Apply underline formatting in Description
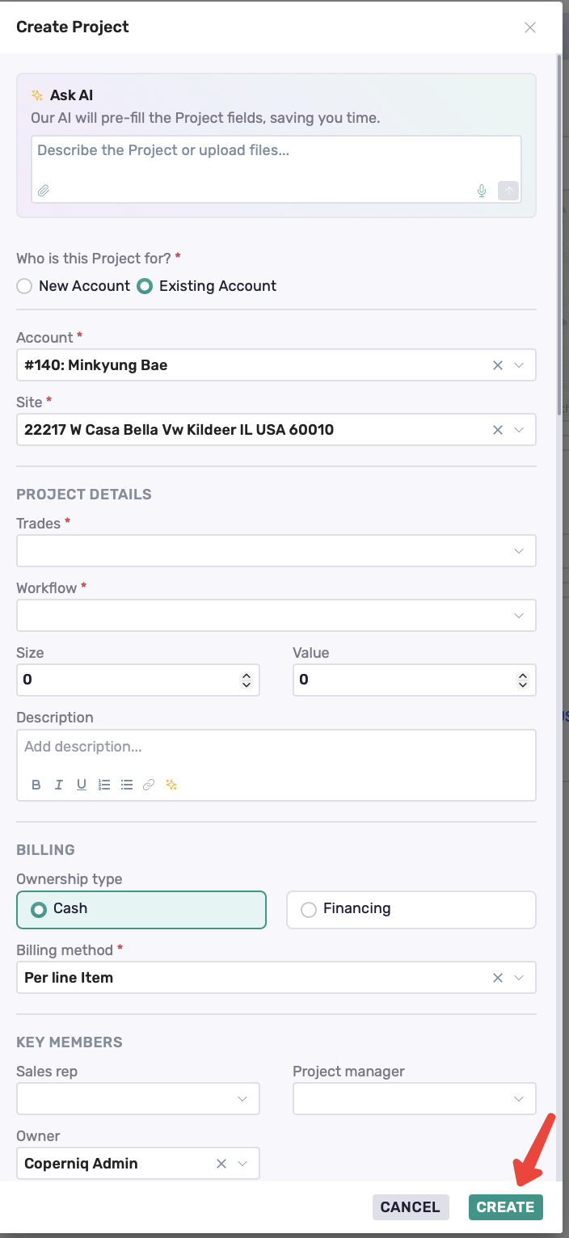The height and width of the screenshot is (1238, 569). (82, 785)
